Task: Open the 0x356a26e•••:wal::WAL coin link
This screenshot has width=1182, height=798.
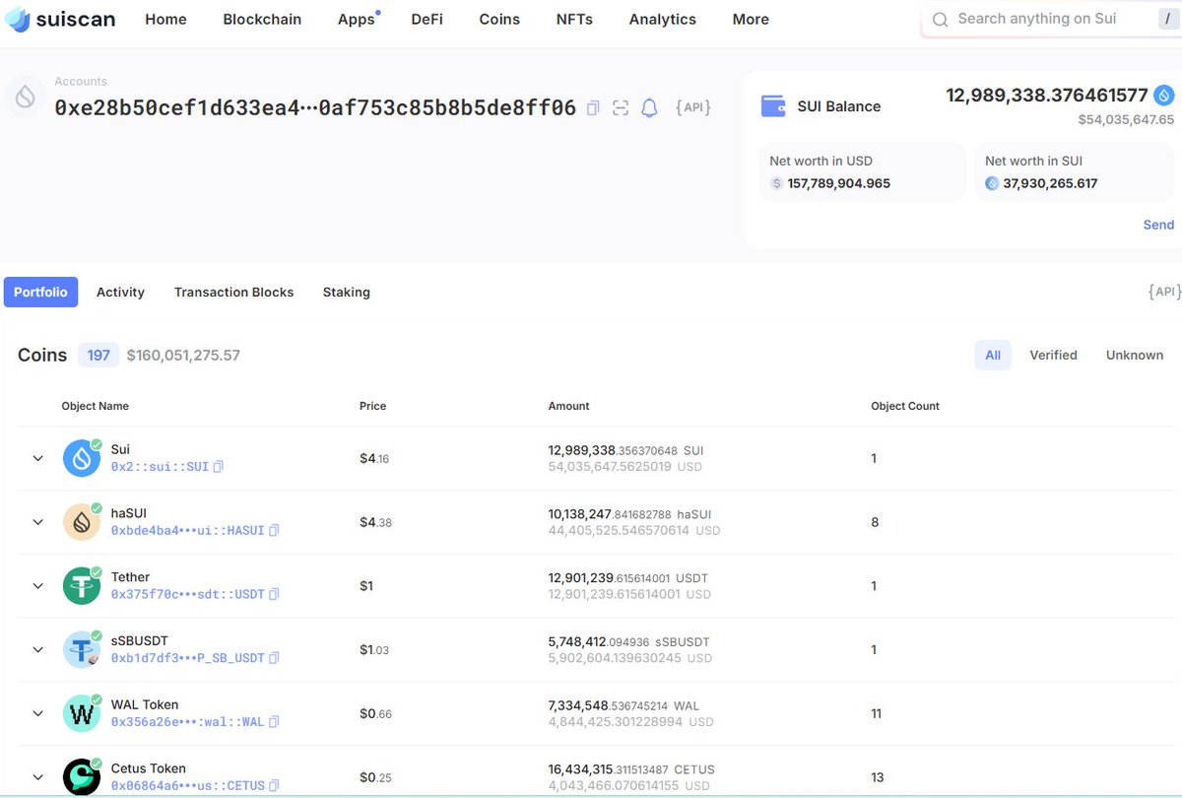Action: point(187,722)
